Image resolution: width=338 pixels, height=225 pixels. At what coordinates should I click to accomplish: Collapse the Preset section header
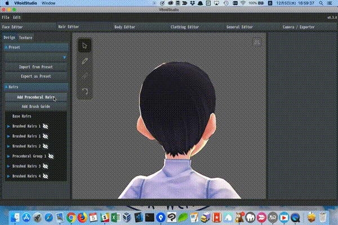[36, 47]
